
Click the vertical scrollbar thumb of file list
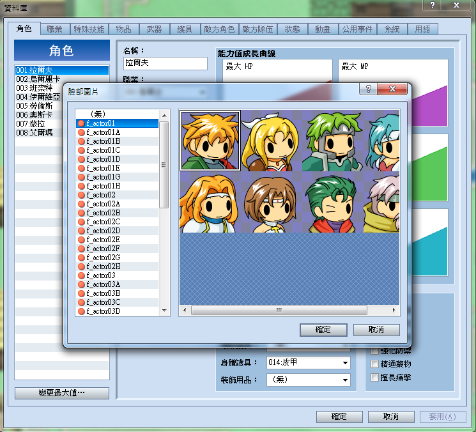click(164, 165)
